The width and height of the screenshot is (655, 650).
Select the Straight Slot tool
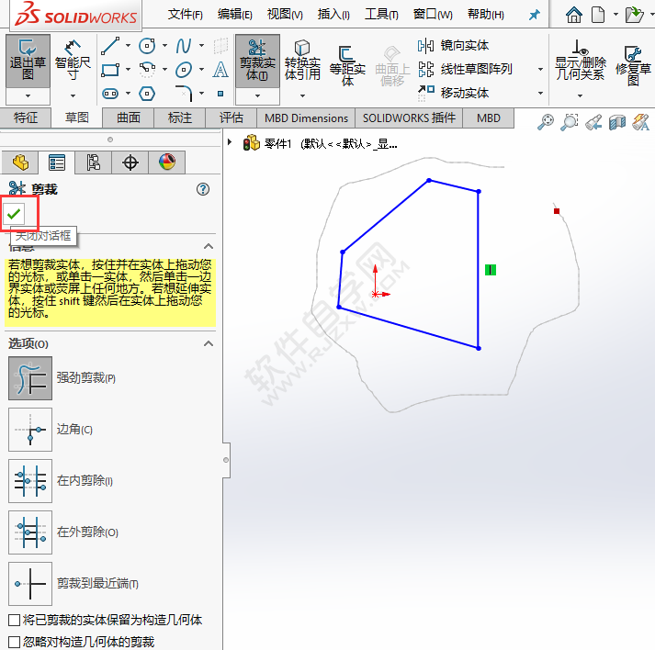[110, 94]
